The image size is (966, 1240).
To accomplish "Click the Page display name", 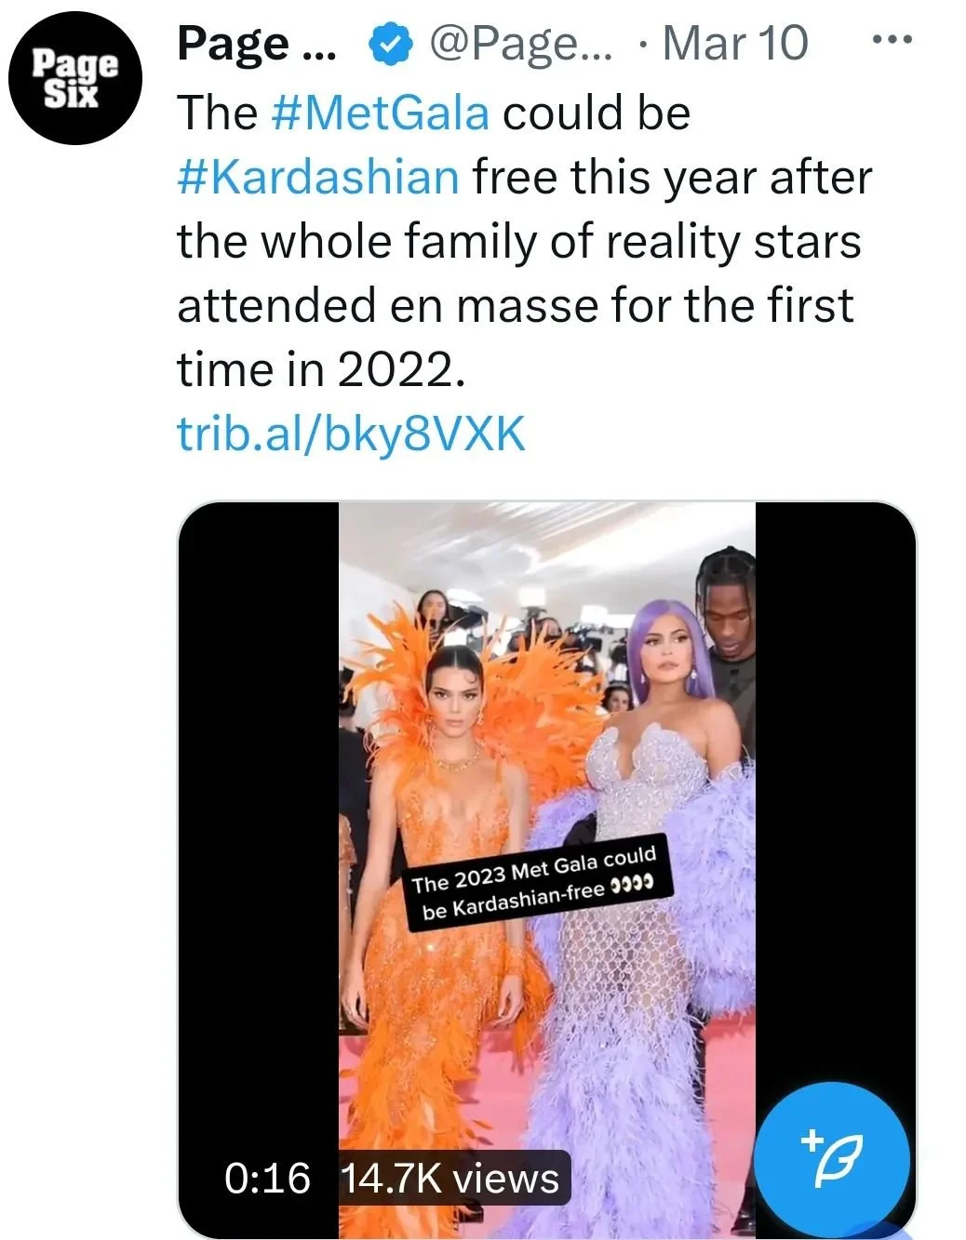I will pyautogui.click(x=258, y=44).
